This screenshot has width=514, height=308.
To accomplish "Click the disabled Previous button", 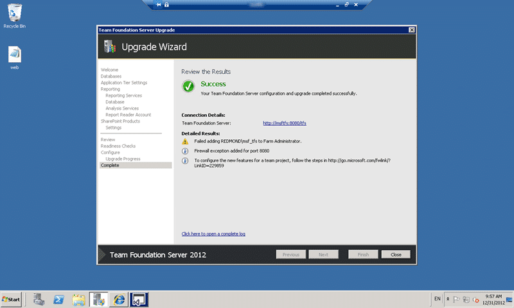I will click(x=291, y=254).
